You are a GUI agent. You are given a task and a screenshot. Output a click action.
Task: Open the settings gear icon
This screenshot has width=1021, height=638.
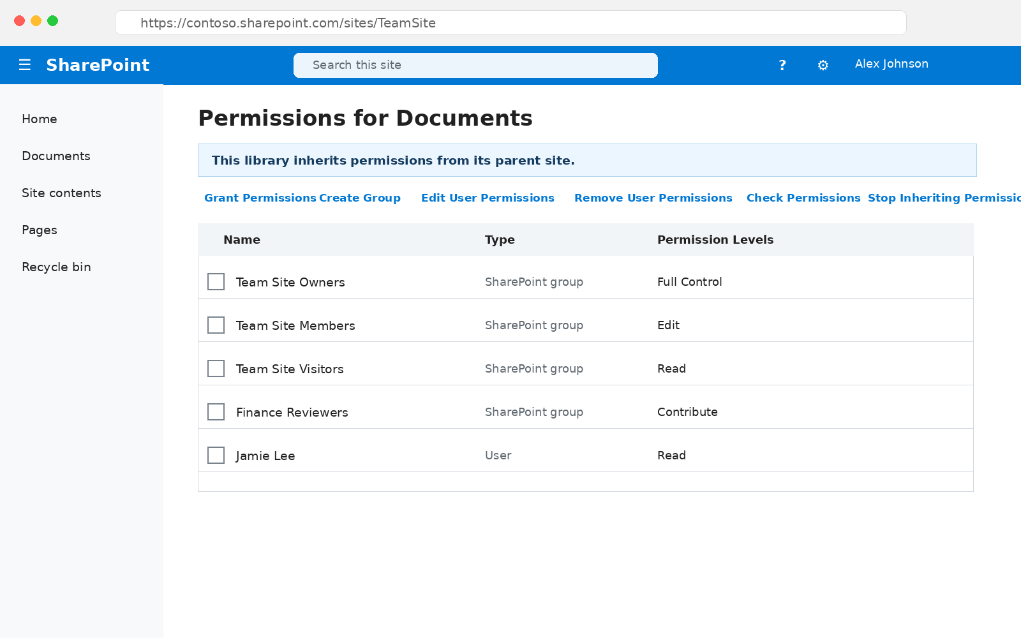coord(823,65)
